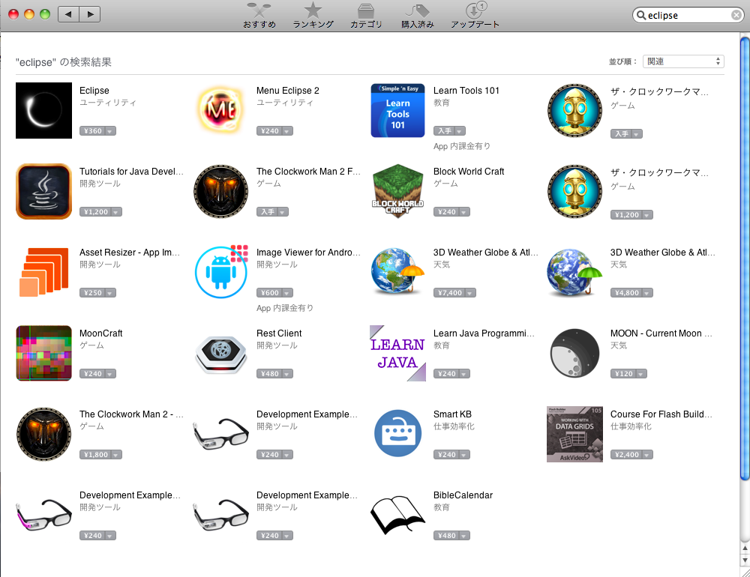Open the 購入済み purchased tab
Viewport: 750px width, 577px height.
[418, 15]
